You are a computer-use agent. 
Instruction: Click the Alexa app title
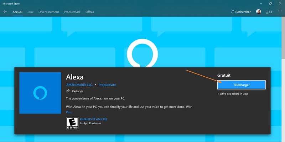75,77
